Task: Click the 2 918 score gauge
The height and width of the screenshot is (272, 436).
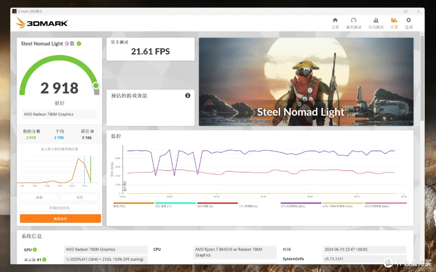Action: click(59, 76)
